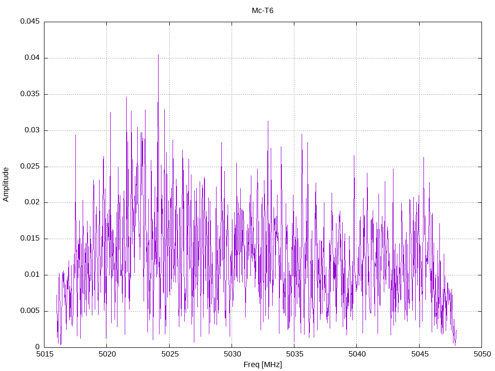This screenshot has height=371, width=495.
Task: Click the 5020 x-axis tick label
Action: click(x=106, y=355)
